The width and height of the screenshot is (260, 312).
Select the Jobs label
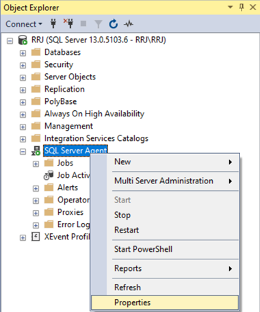(x=65, y=163)
